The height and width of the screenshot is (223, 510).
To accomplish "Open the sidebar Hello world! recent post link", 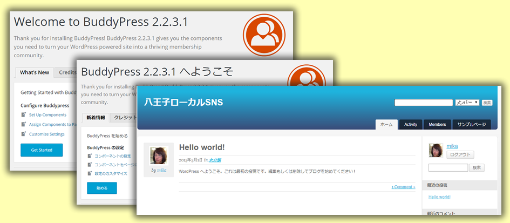I will pyautogui.click(x=439, y=197).
